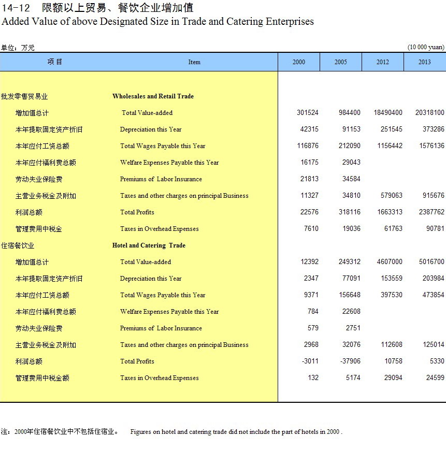
Task: Select negative value -3011
Action: 310,361
